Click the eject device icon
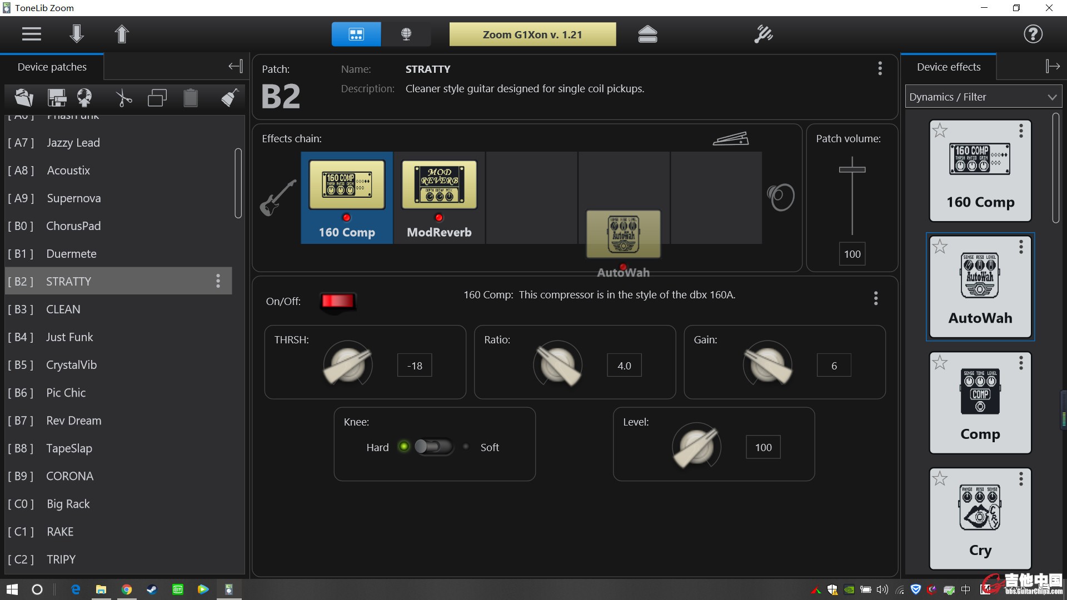The image size is (1067, 600). tap(647, 34)
